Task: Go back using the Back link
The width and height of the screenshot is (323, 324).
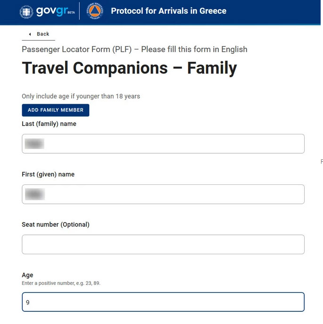Action: (x=39, y=34)
